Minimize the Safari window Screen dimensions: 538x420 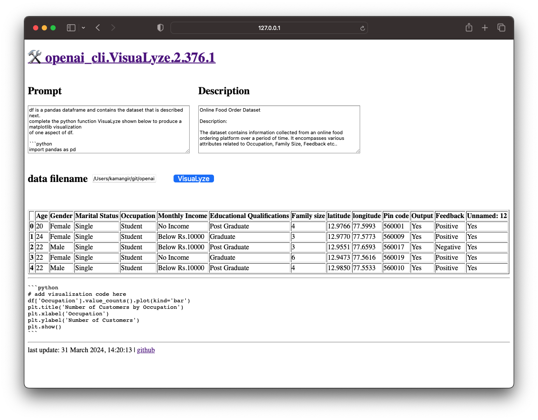44,28
